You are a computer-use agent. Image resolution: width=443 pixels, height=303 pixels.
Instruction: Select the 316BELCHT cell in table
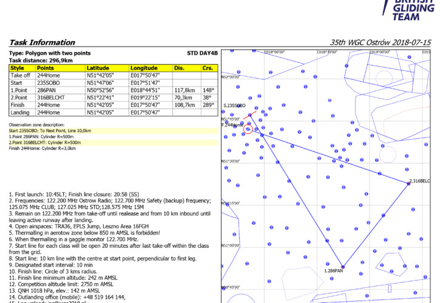51,98
